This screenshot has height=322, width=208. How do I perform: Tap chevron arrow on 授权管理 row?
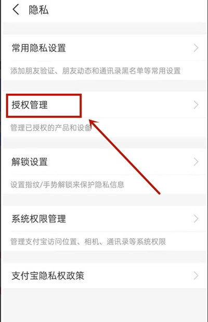click(196, 105)
